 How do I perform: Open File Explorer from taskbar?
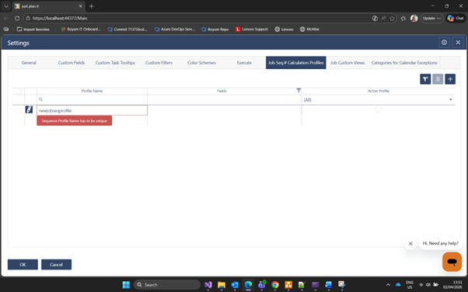222,285
